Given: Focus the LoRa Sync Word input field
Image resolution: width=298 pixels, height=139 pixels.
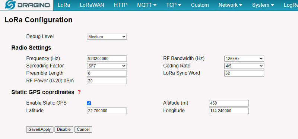Looking at the screenshot, I should [244, 73].
